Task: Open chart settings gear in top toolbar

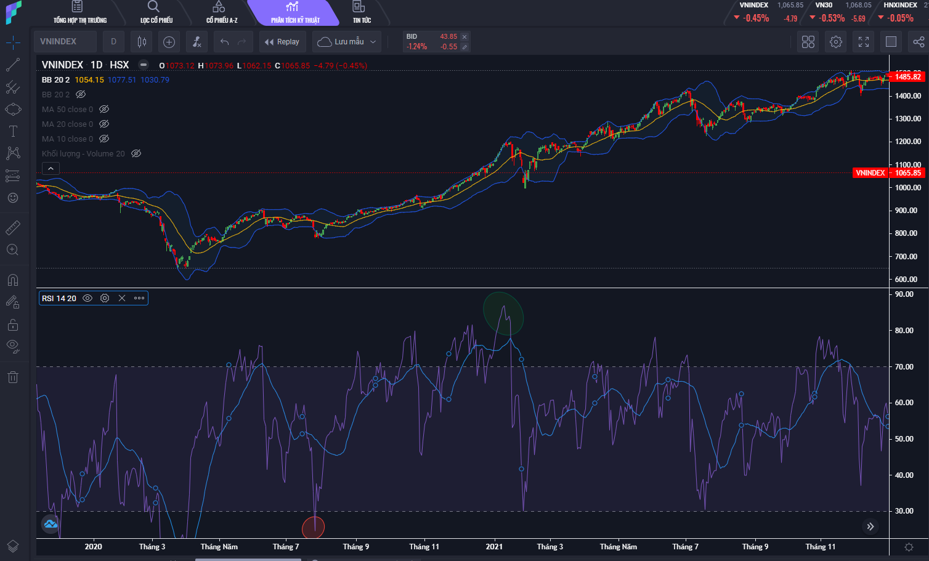Action: click(836, 42)
